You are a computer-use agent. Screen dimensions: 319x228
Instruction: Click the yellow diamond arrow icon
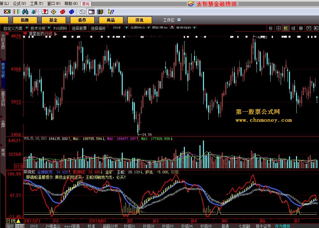pyautogui.click(x=54, y=12)
